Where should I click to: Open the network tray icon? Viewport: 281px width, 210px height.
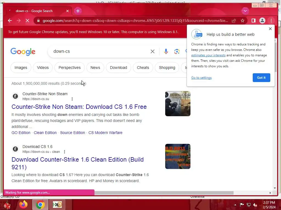tap(249, 205)
